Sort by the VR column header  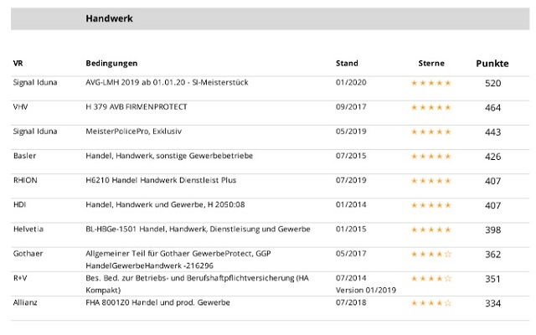(x=18, y=64)
